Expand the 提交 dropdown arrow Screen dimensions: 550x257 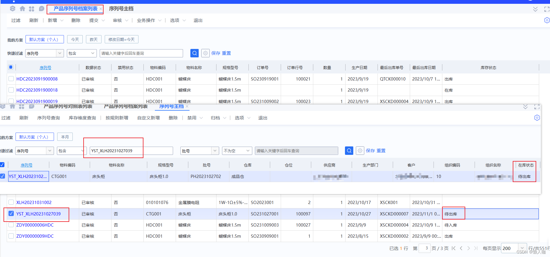[103, 20]
